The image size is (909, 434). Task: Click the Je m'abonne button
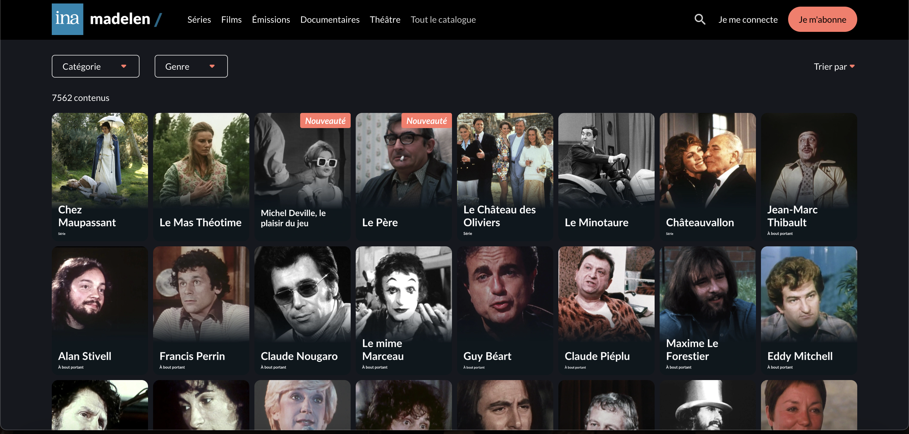click(x=822, y=19)
